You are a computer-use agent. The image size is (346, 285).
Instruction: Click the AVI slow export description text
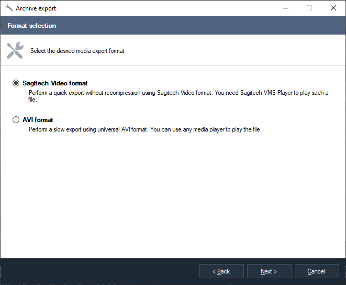(x=145, y=129)
